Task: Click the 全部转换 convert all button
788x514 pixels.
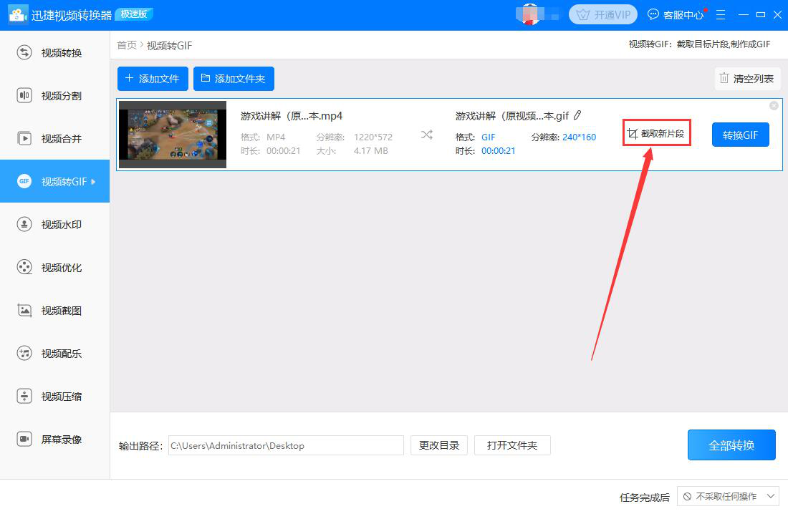Action: tap(731, 445)
